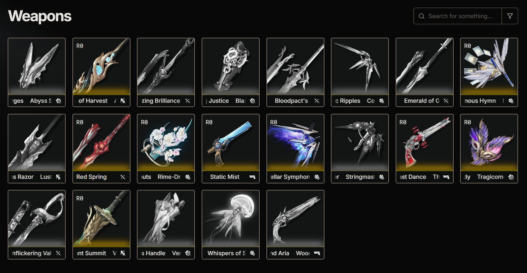Image resolution: width=527 pixels, height=273 pixels.
Task: Select the Static Mist weapon thumbnail
Action: click(x=231, y=142)
